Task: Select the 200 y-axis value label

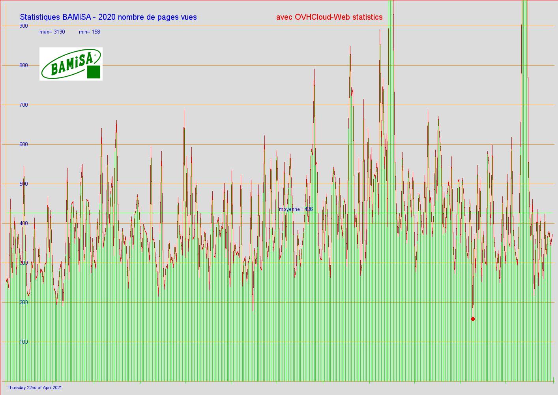Action: pyautogui.click(x=24, y=302)
